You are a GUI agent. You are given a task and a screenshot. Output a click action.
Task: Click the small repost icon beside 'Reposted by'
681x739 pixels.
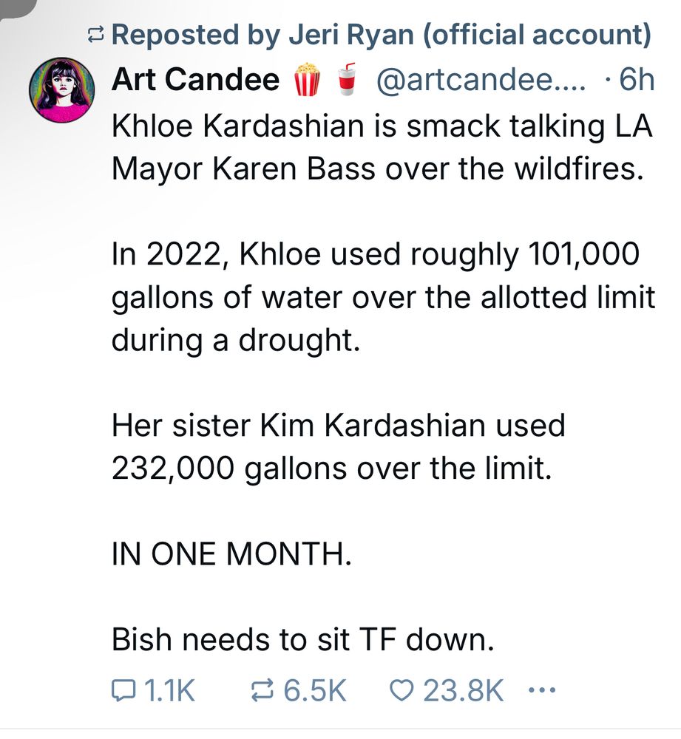click(96, 34)
